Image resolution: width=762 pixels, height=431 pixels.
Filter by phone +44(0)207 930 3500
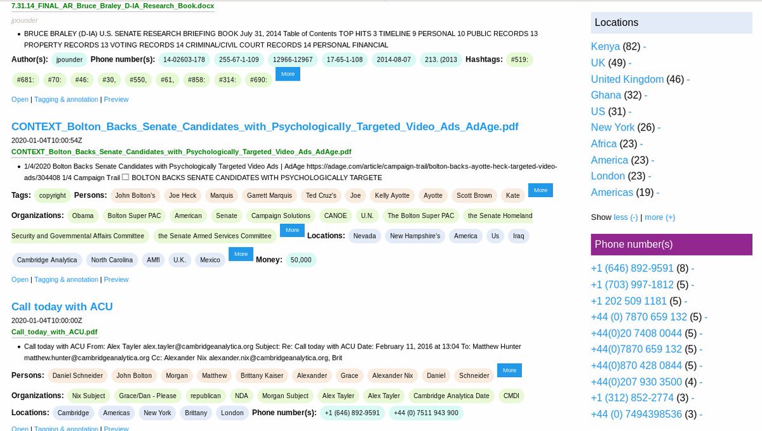(x=636, y=382)
